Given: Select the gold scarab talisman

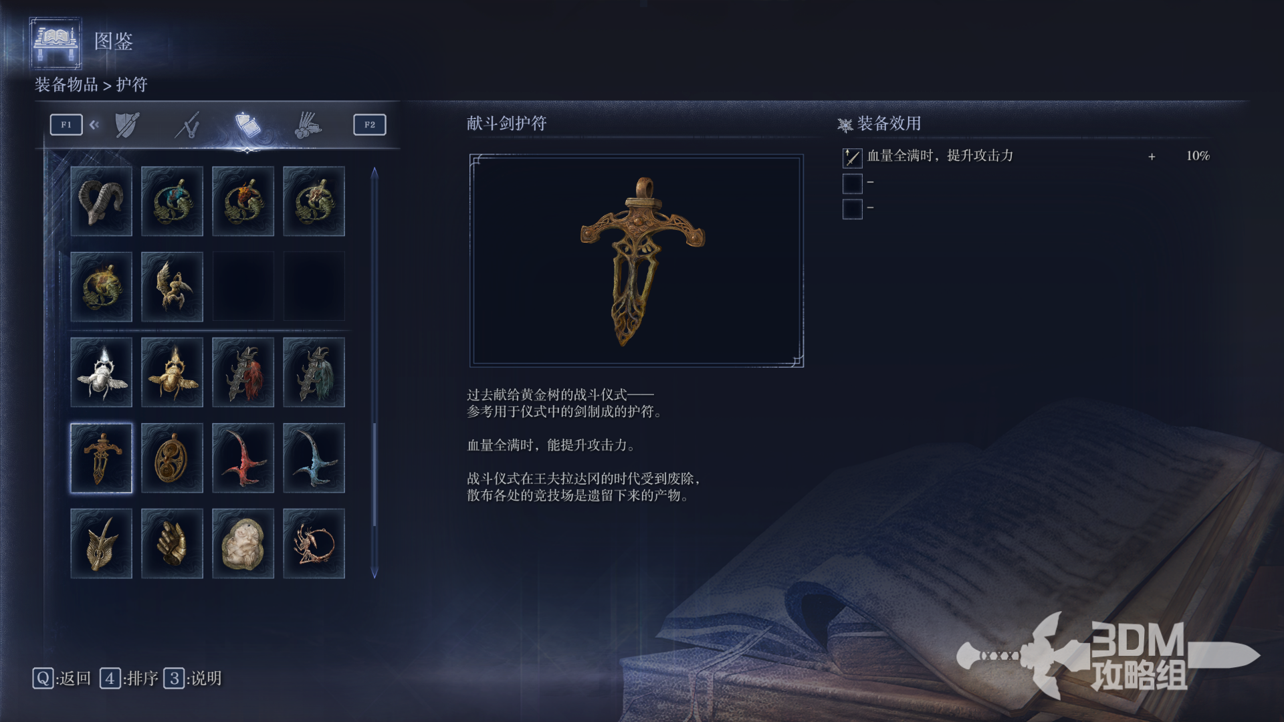Looking at the screenshot, I should point(172,372).
